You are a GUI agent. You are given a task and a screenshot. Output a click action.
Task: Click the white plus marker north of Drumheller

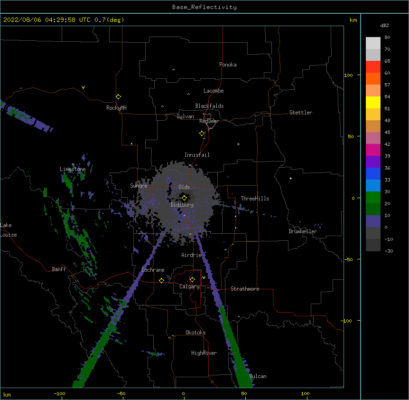click(x=290, y=178)
